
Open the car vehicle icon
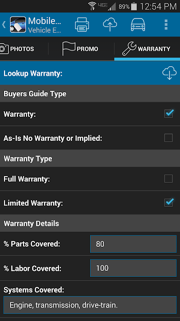138,25
